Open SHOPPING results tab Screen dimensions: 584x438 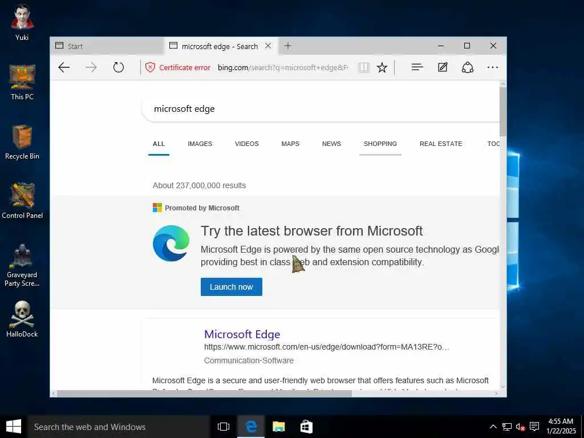click(x=380, y=144)
